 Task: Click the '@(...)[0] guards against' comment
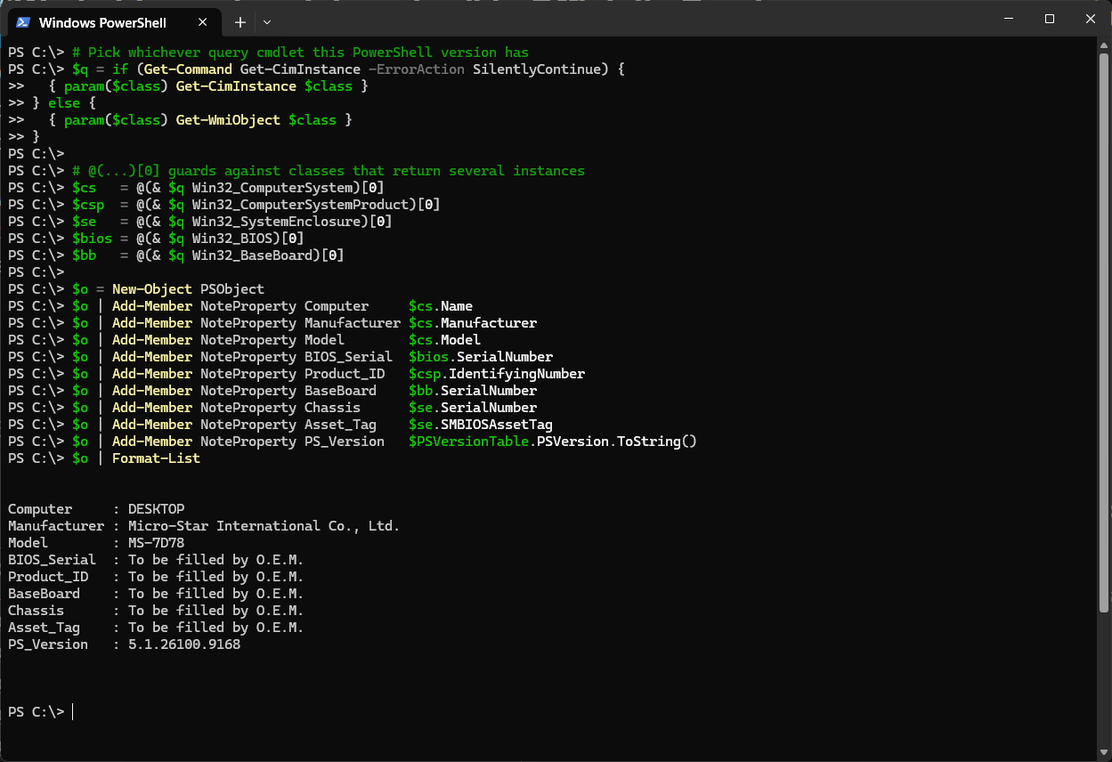tap(329, 171)
